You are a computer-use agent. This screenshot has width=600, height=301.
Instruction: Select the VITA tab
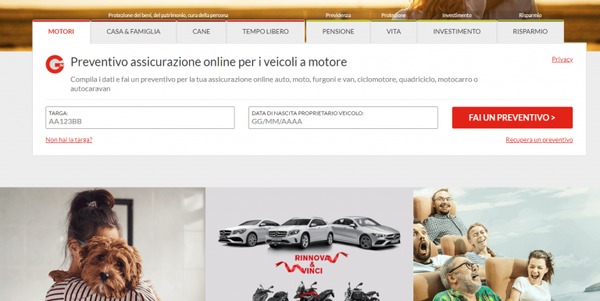[394, 31]
